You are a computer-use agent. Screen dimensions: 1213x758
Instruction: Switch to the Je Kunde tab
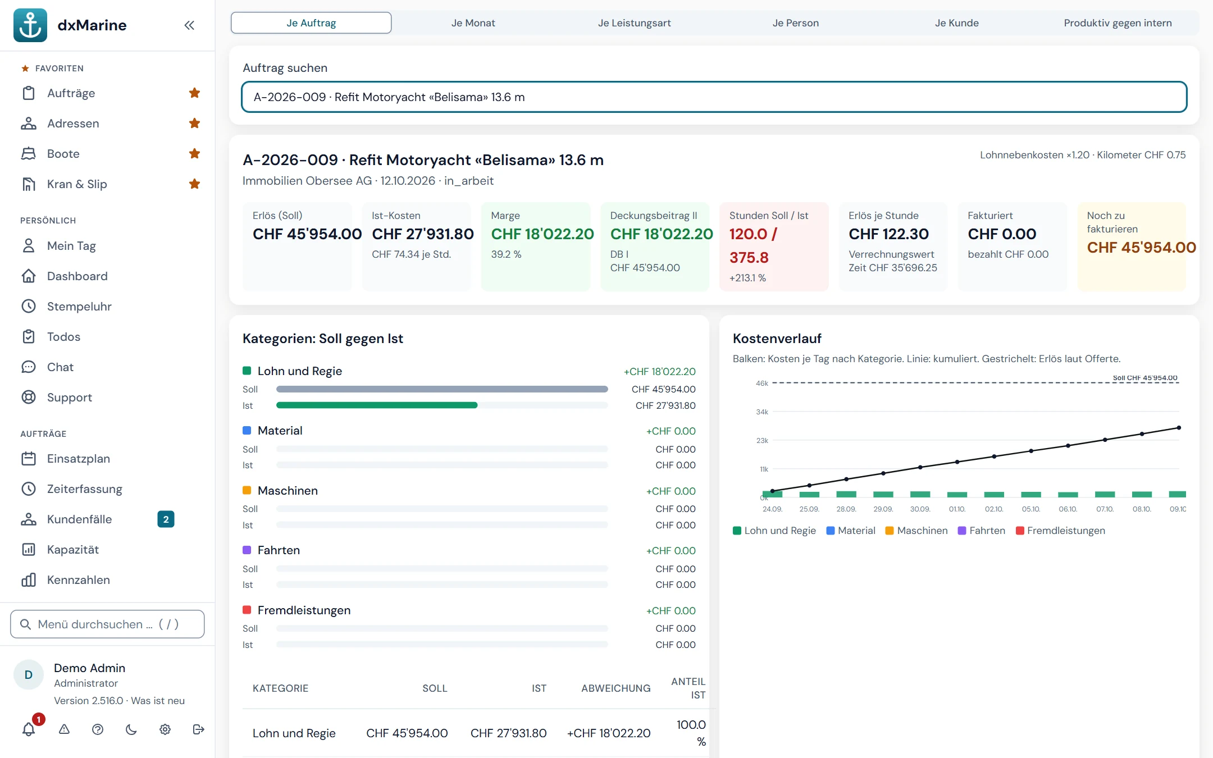(x=956, y=23)
